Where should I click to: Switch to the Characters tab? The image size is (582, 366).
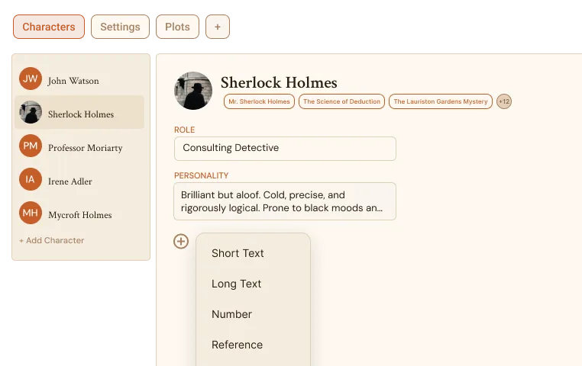click(49, 27)
